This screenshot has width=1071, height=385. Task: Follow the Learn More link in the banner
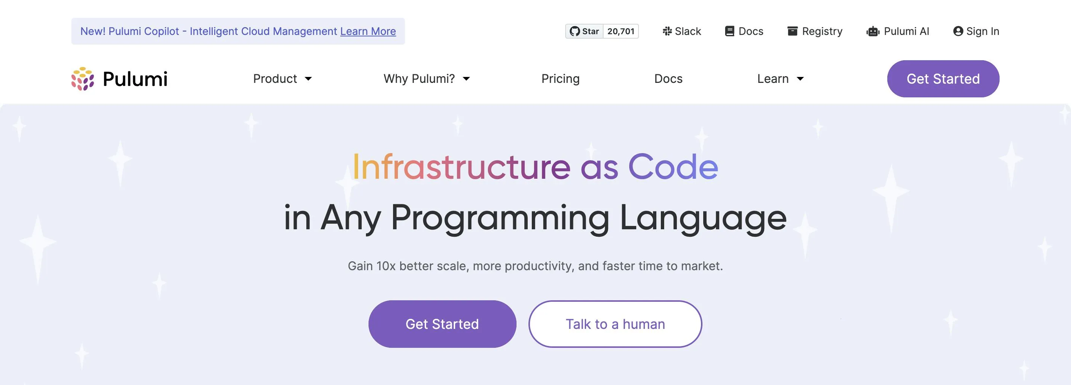[x=368, y=31]
